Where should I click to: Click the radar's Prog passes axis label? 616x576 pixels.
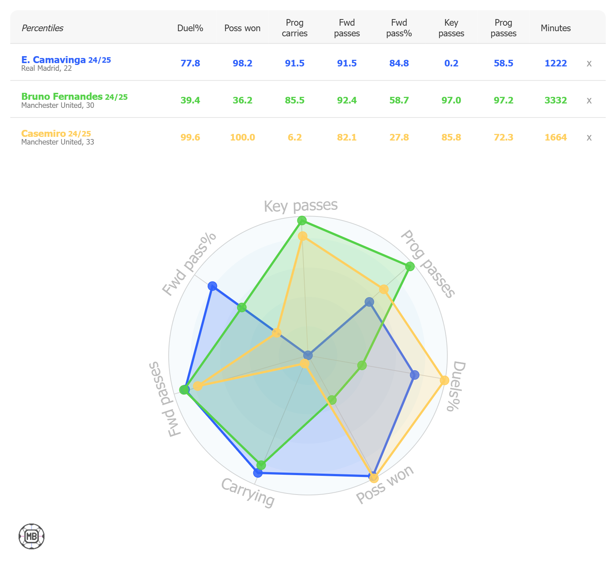(x=428, y=264)
